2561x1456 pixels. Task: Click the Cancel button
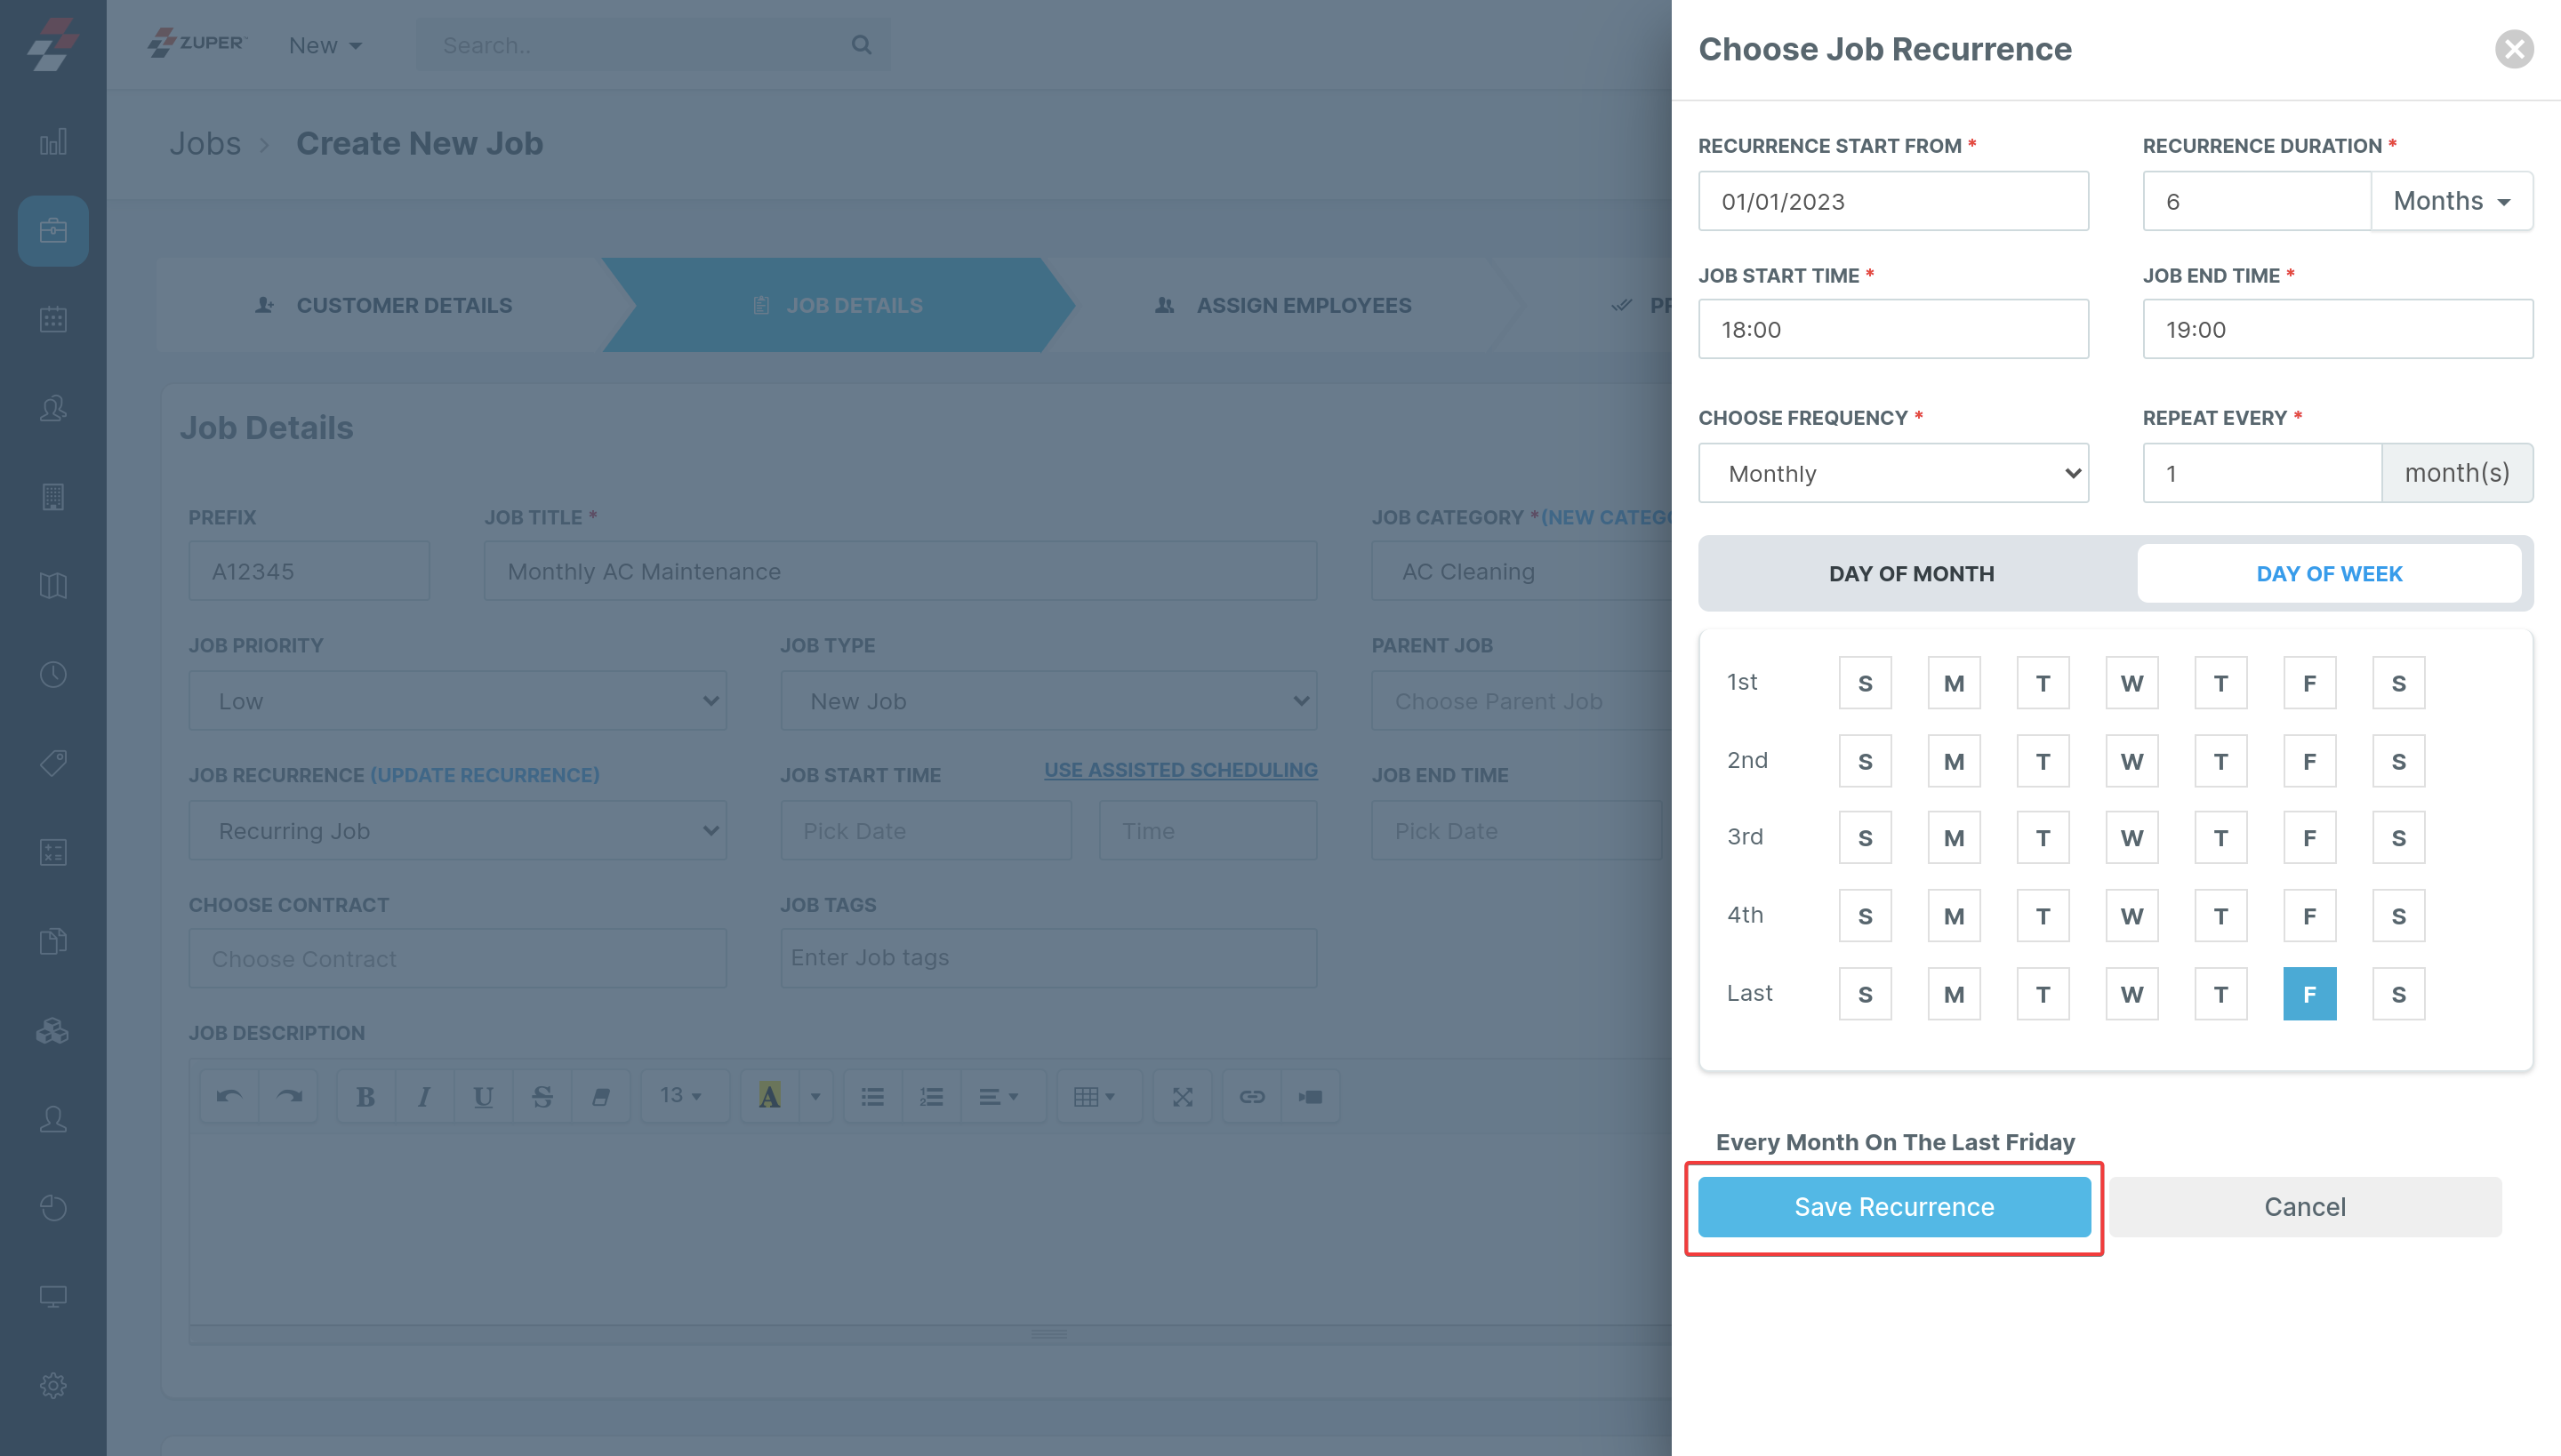[2305, 1207]
